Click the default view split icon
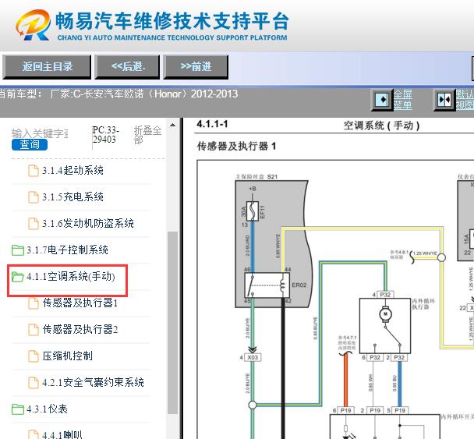The width and height of the screenshot is (474, 439). (x=444, y=100)
